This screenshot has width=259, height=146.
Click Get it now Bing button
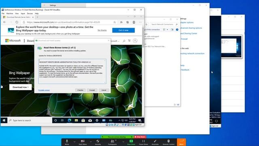coord(123,30)
